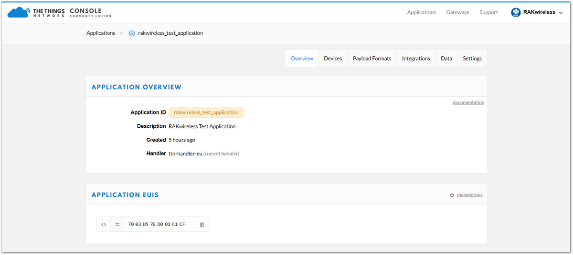
Task: Click The Things Network cloud logo
Action: [18, 12]
